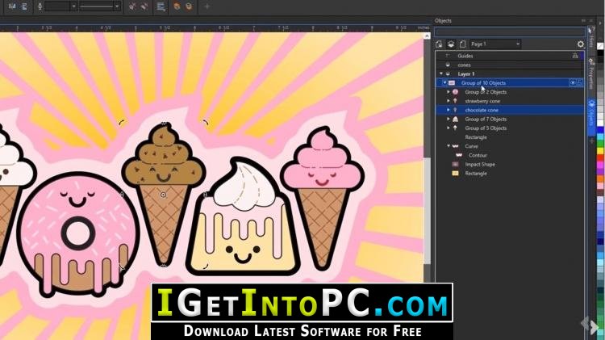Expand the chocolate cone group
Screen dimensions: 605x340
[x=449, y=110]
